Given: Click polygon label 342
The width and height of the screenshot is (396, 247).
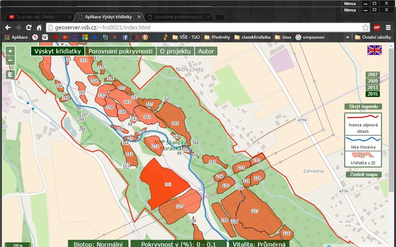Looking at the screenshot, I should tap(147, 117).
